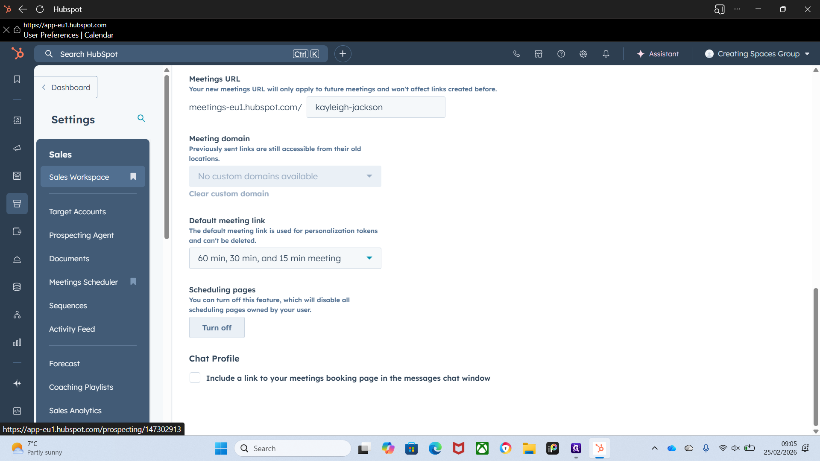Open the No custom domains available dropdown
820x461 pixels.
point(285,176)
